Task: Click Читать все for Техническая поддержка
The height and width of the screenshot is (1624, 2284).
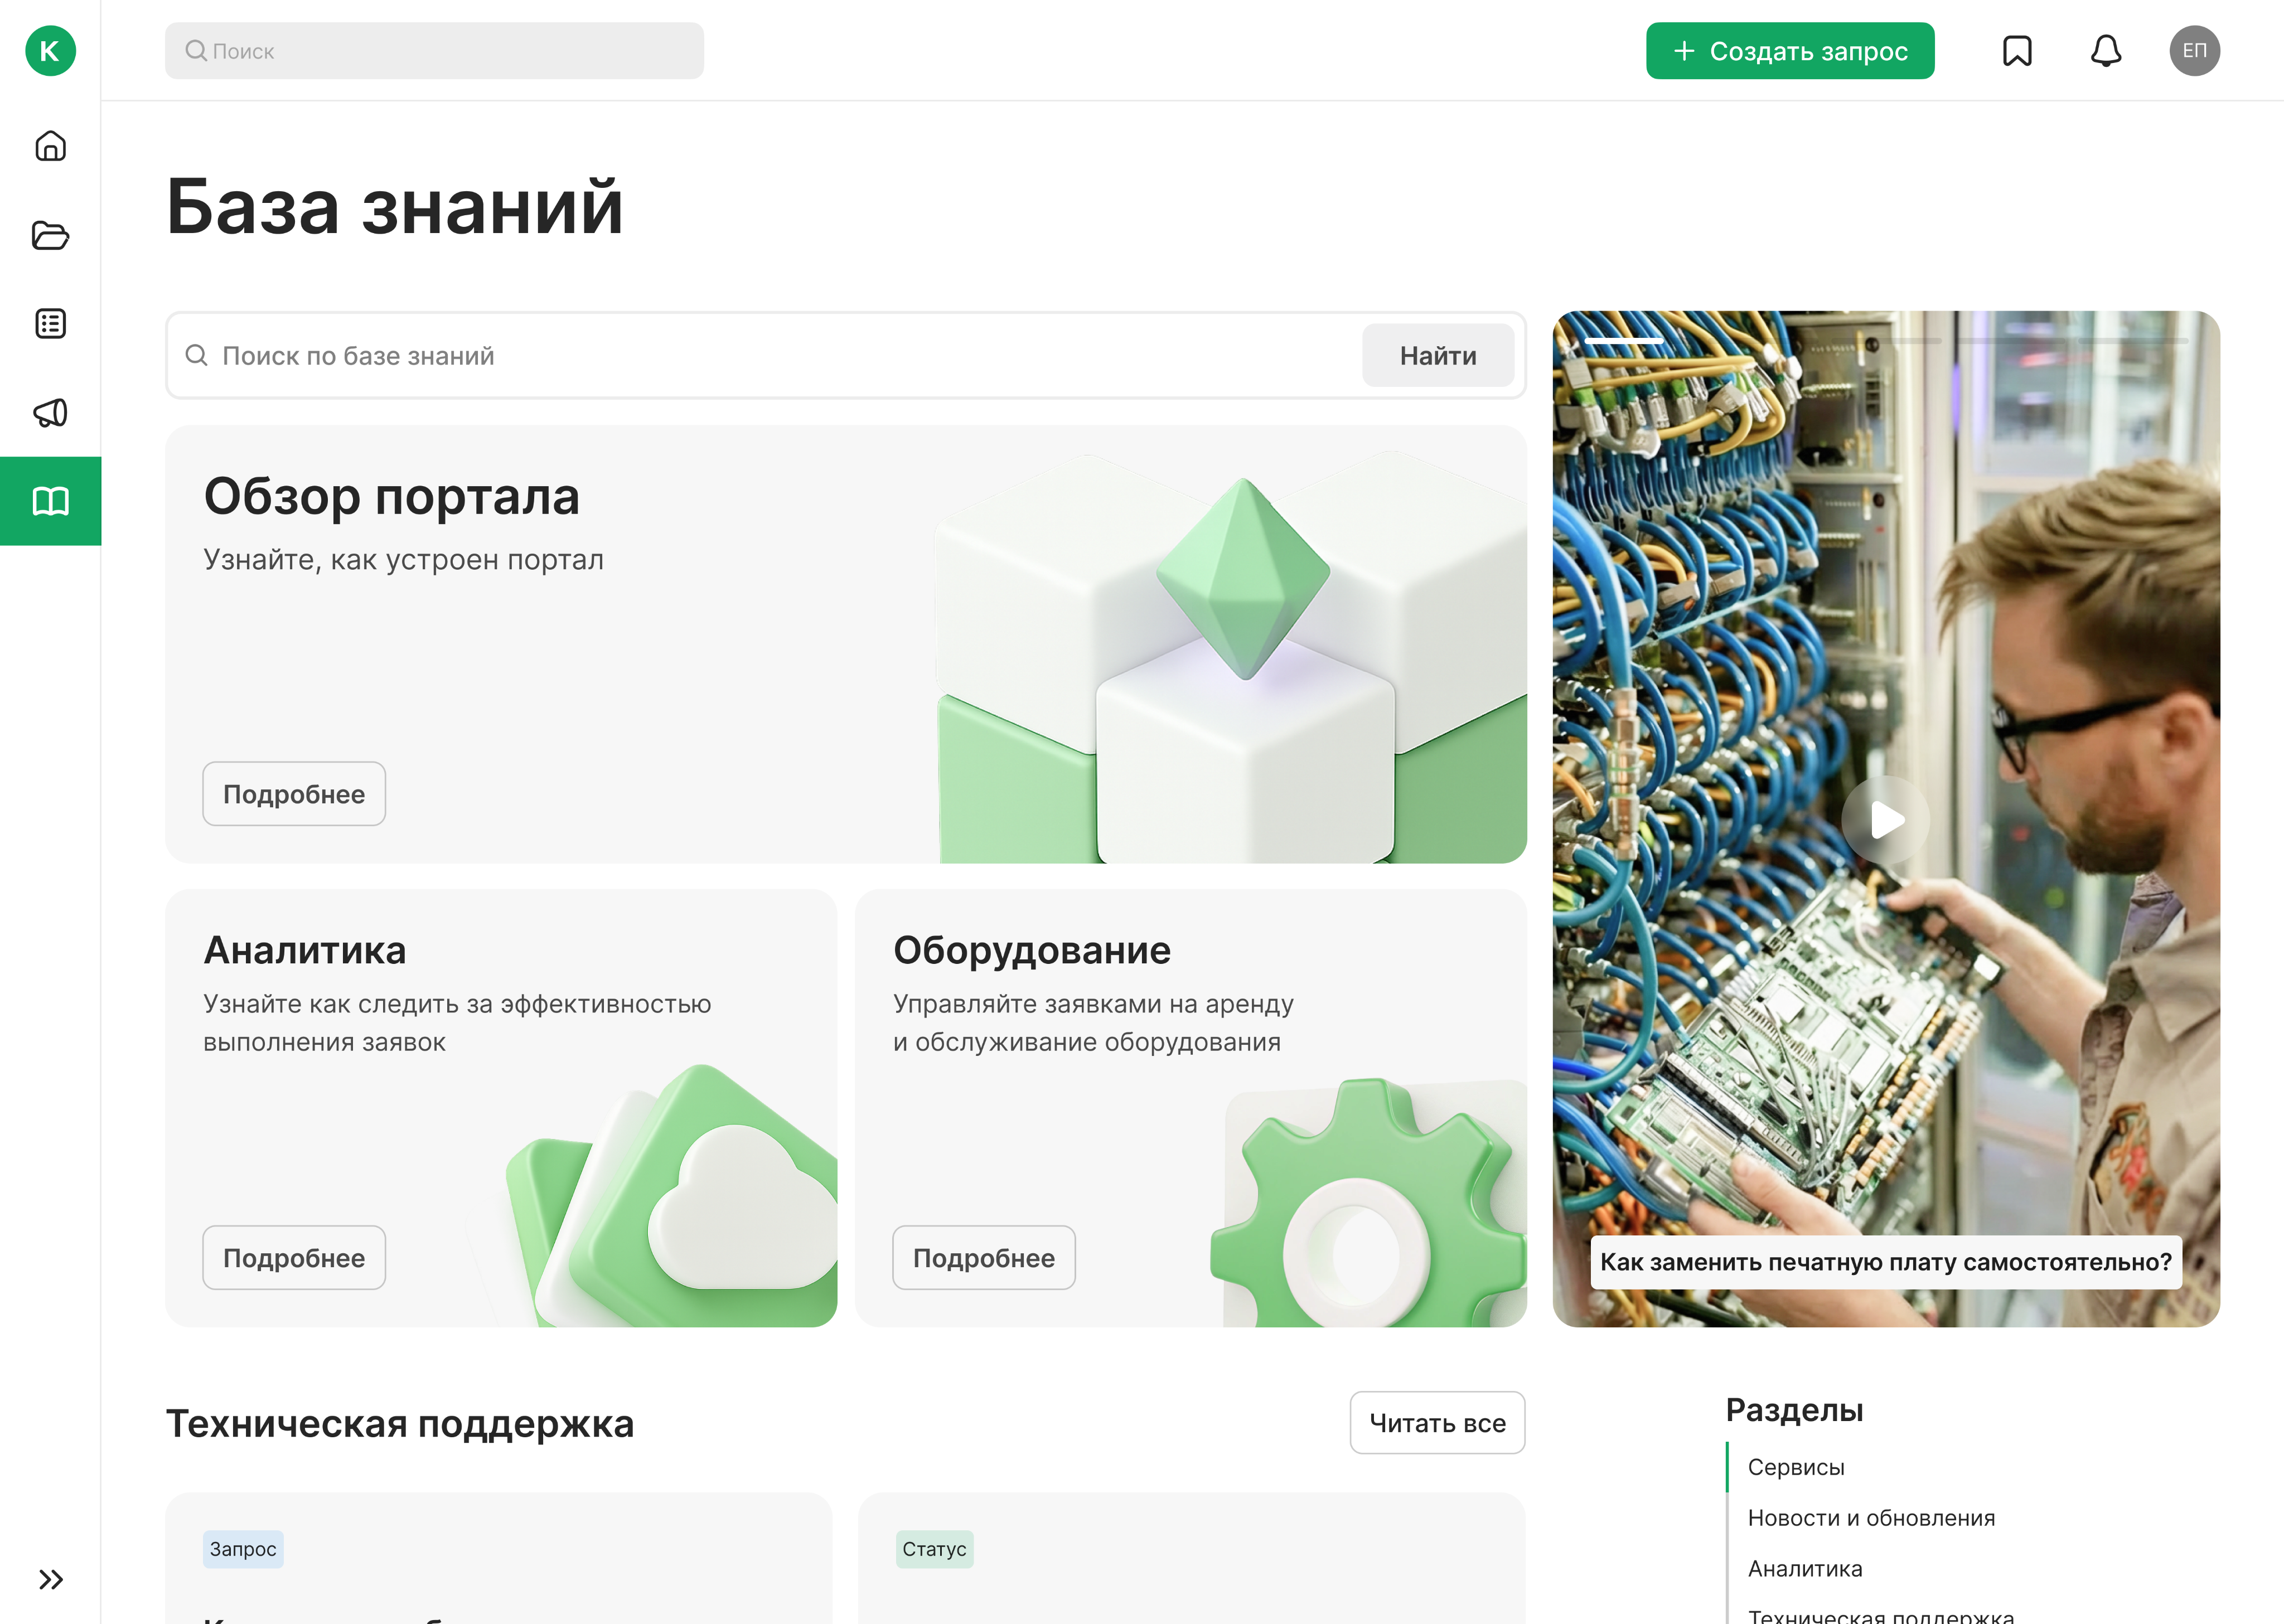Action: (x=1437, y=1423)
